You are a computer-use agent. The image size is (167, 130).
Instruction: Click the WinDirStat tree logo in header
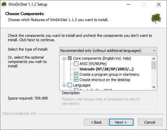click(x=156, y=18)
